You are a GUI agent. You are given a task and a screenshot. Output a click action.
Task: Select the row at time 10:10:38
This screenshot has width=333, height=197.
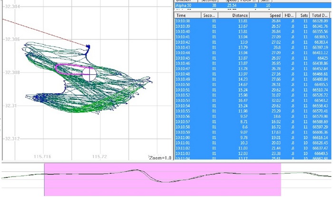point(253,21)
